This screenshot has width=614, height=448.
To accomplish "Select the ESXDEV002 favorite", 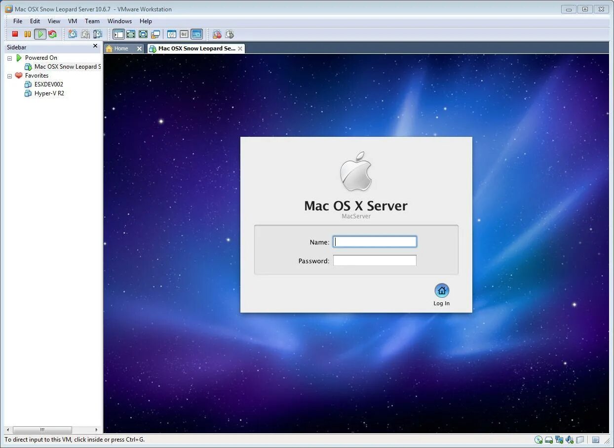I will click(48, 84).
